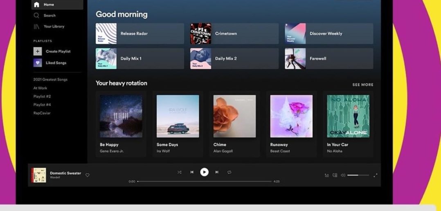Viewport: 441px width, 211px height.
Task: Click the In Your Car title text
Action: click(337, 145)
